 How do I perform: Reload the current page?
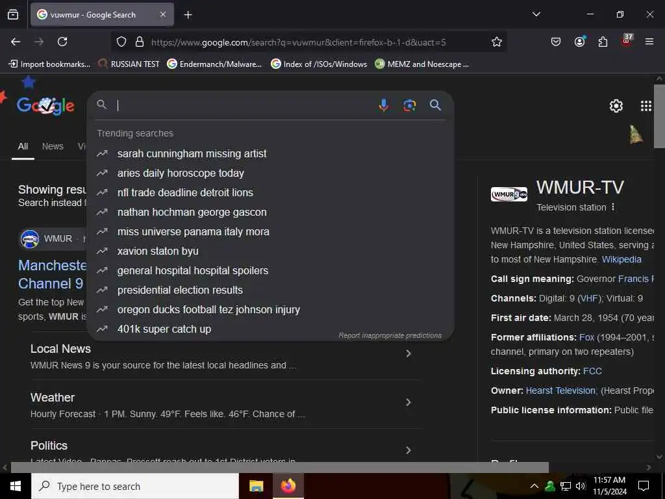(62, 42)
